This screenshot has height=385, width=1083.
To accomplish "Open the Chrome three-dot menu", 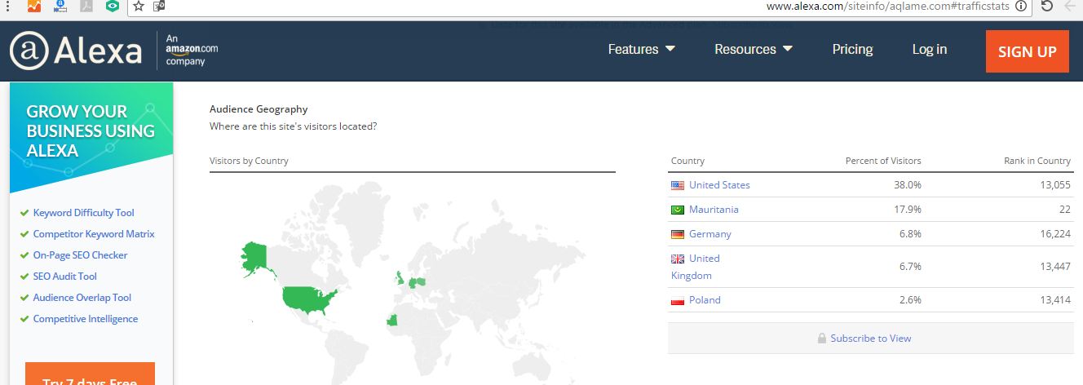I will (x=7, y=6).
